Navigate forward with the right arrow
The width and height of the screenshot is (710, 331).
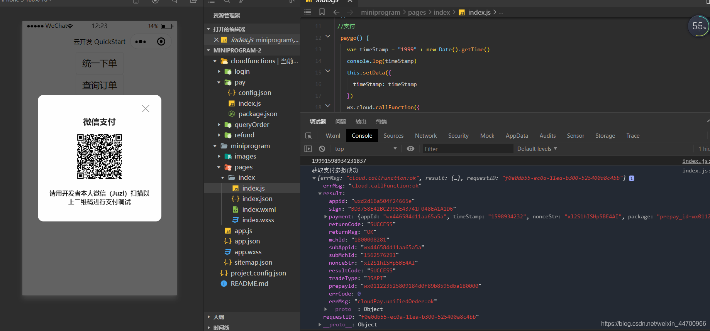pos(350,12)
